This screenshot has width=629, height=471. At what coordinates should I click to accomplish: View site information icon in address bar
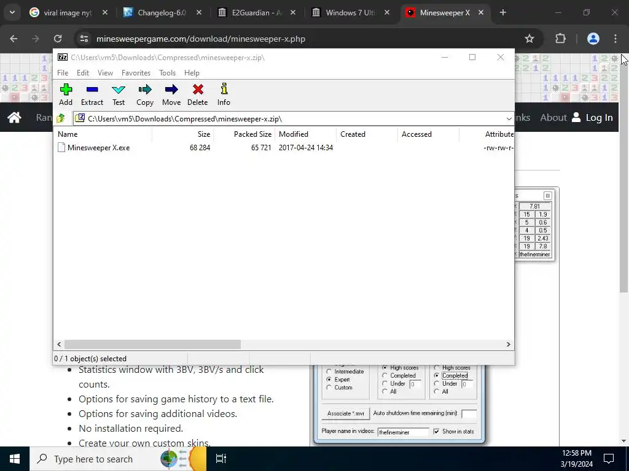[84, 39]
